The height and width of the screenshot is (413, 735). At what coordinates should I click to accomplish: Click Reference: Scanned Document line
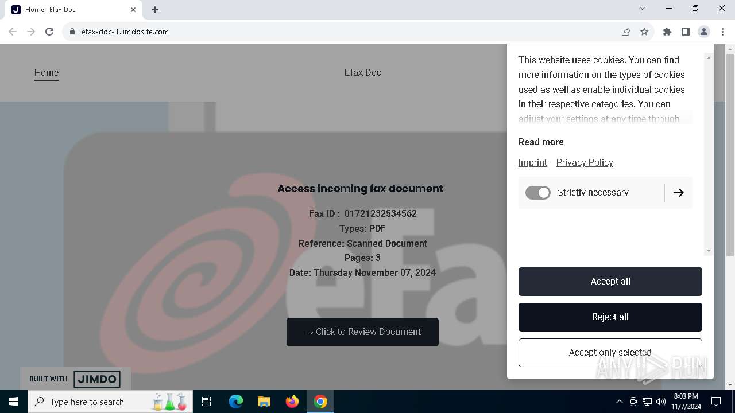coord(362,243)
